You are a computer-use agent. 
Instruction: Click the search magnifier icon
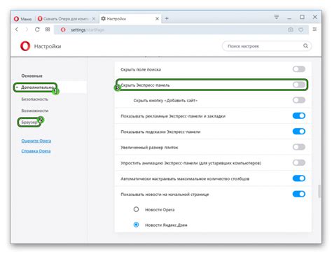pos(305,46)
